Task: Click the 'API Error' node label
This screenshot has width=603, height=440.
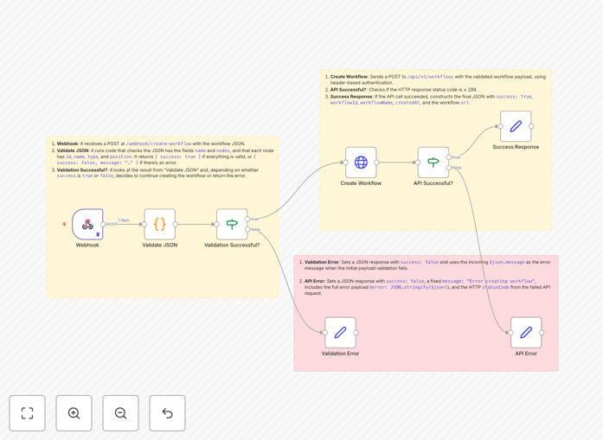Action: pyautogui.click(x=526, y=354)
